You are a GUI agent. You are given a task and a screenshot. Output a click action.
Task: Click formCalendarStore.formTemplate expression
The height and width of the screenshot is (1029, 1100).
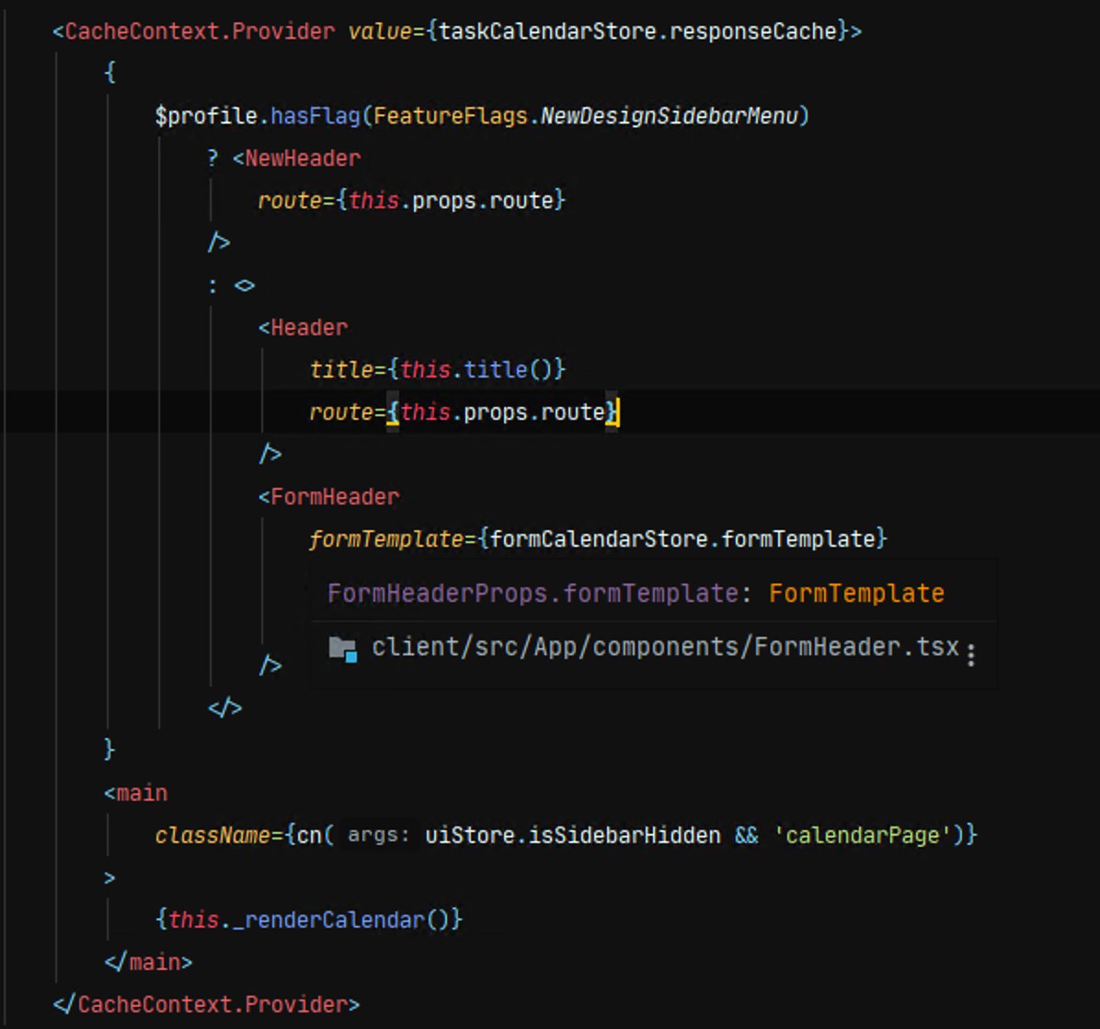pos(682,539)
